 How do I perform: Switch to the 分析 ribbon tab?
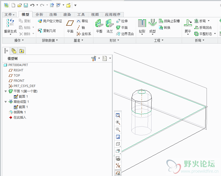click(39, 14)
